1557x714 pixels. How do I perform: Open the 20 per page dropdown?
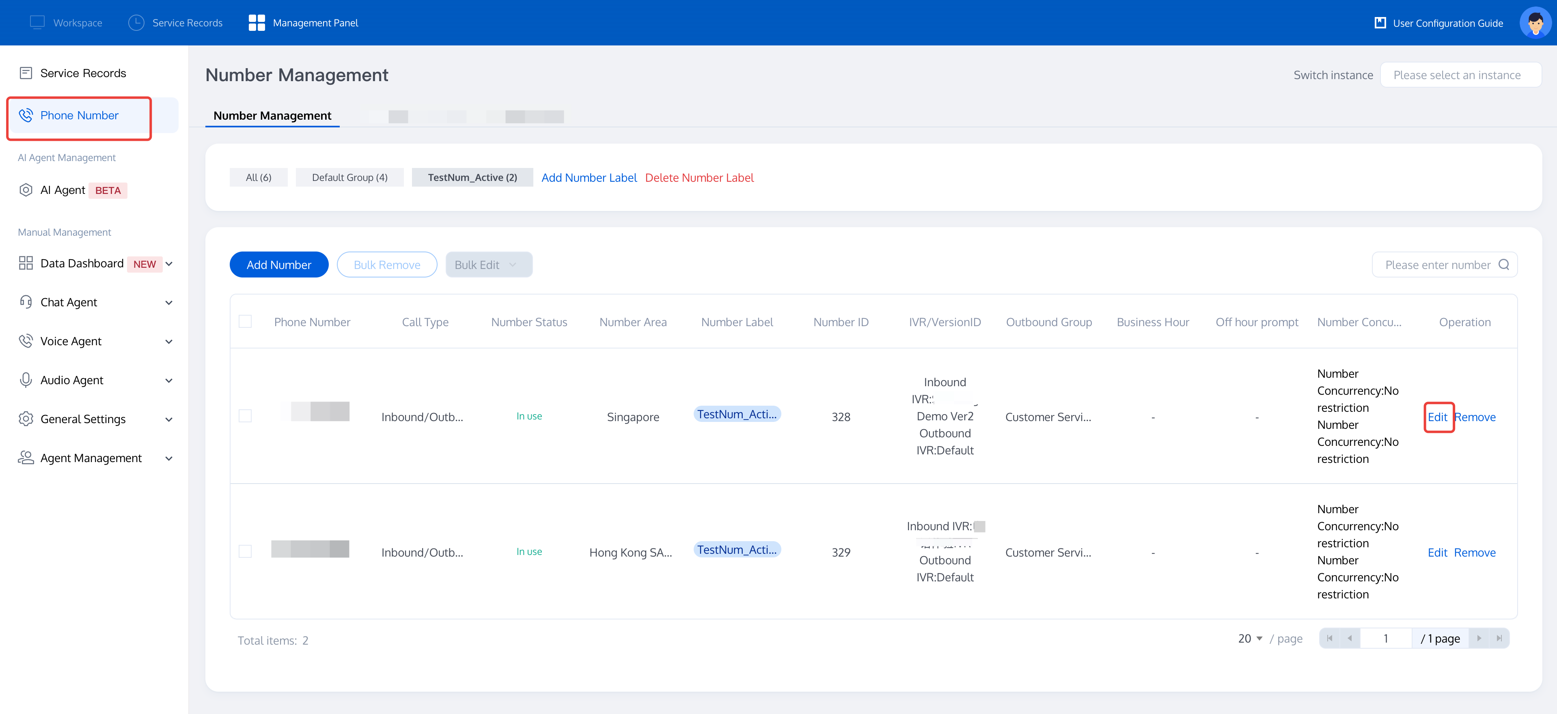click(1249, 639)
